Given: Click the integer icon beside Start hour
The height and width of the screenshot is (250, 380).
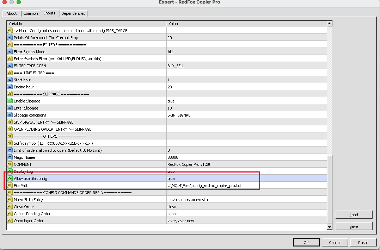Looking at the screenshot, I should 10,80.
